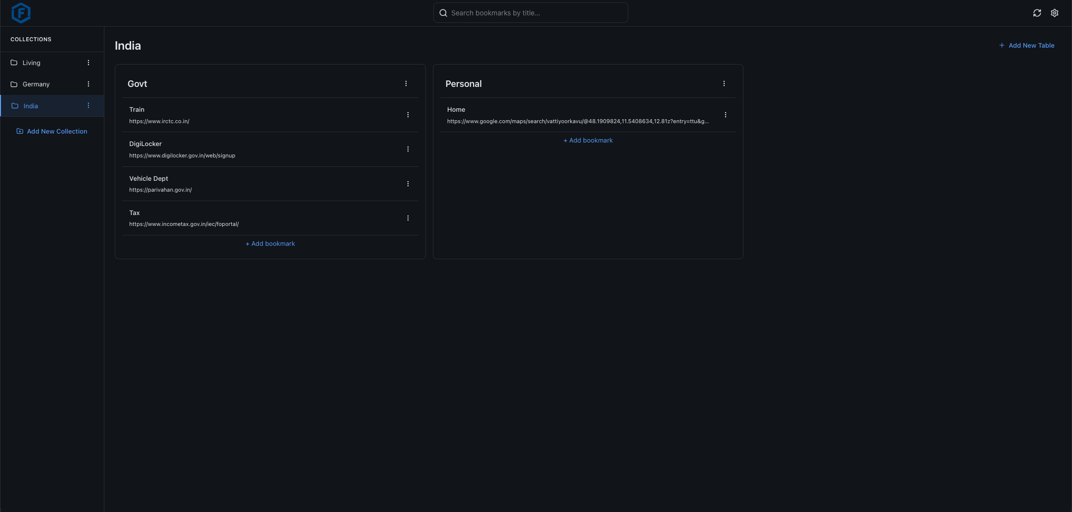Image resolution: width=1072 pixels, height=512 pixels.
Task: Open the kebab menu for the Personal table
Action: [724, 83]
